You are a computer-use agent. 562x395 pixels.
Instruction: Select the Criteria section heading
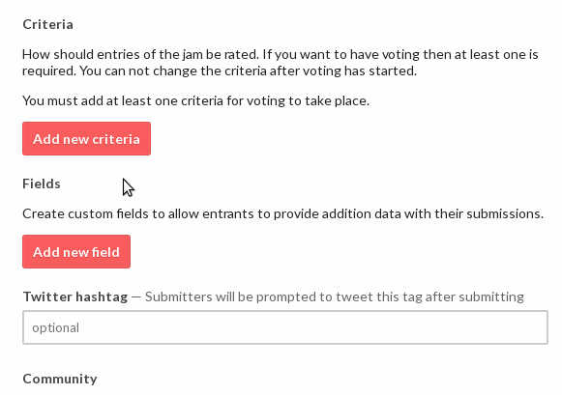(48, 24)
